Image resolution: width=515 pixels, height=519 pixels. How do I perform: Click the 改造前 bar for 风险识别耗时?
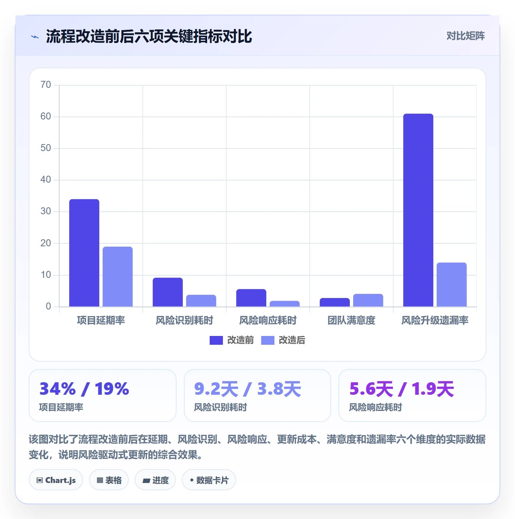[x=168, y=292]
